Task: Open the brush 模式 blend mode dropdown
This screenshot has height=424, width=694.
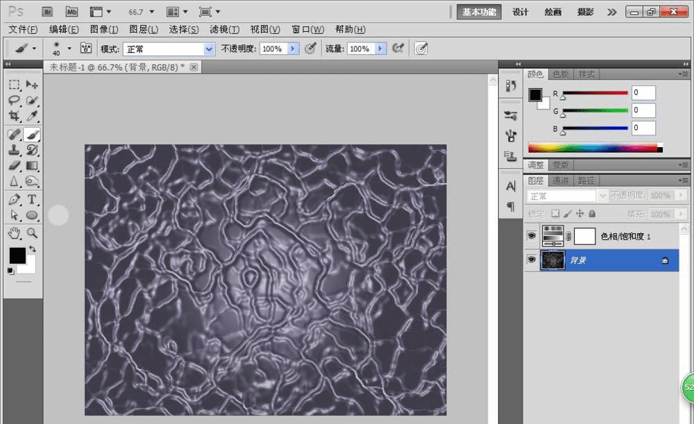Action: coord(209,49)
